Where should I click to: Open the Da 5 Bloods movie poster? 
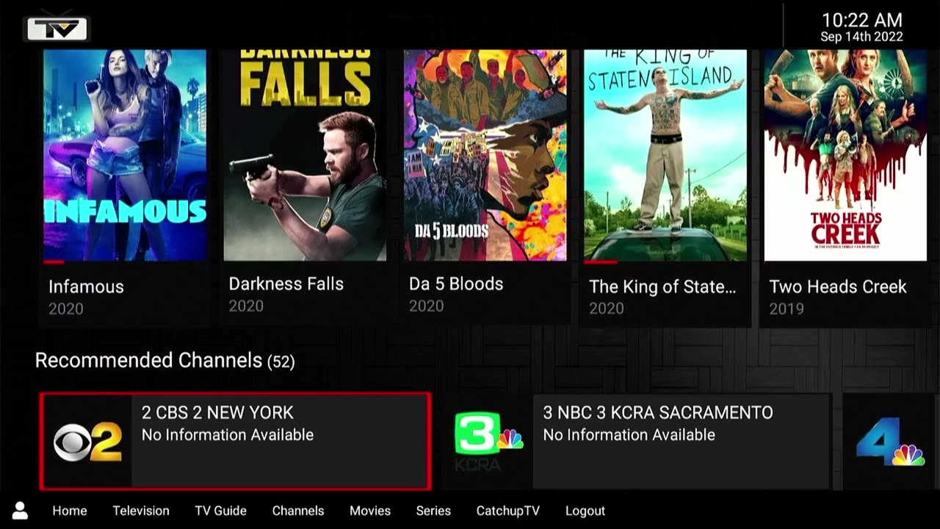(x=485, y=155)
